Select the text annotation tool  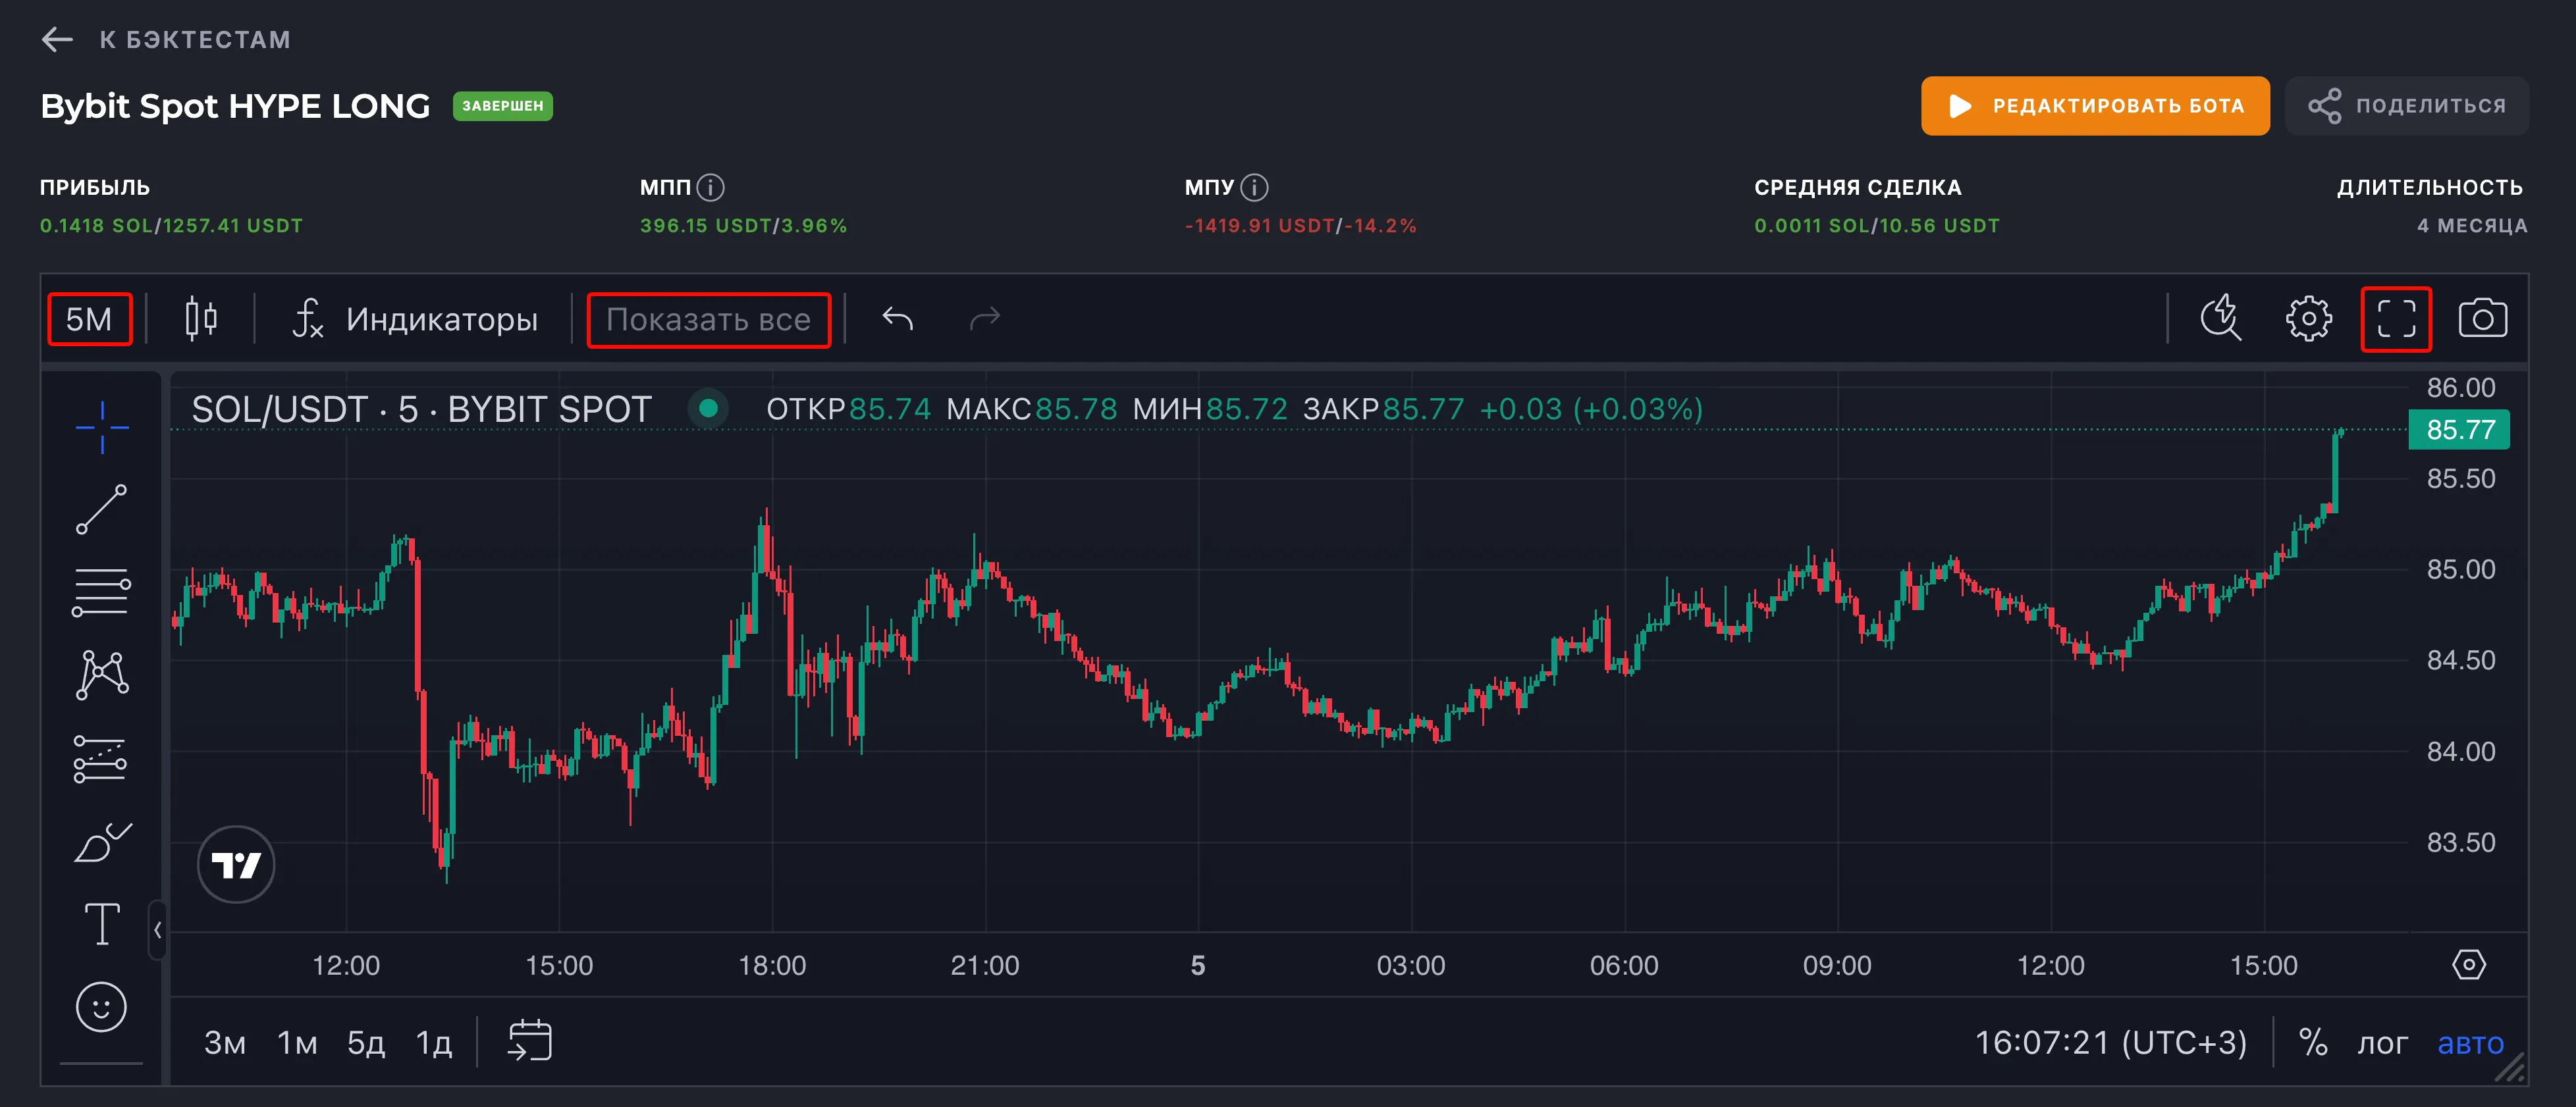pyautogui.click(x=102, y=924)
